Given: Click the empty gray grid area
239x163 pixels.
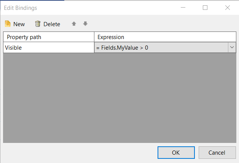Looking at the screenshot, I should 120,99.
